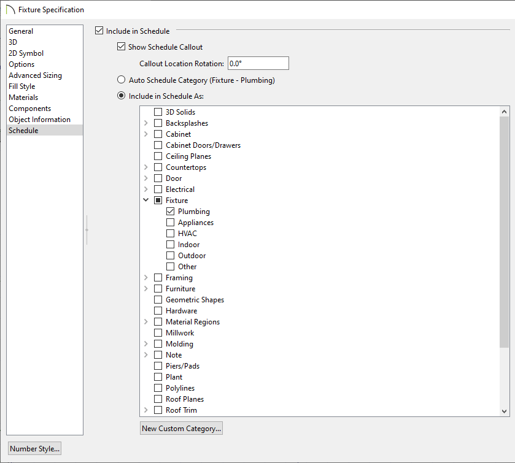Check the Framing category

pos(158,278)
